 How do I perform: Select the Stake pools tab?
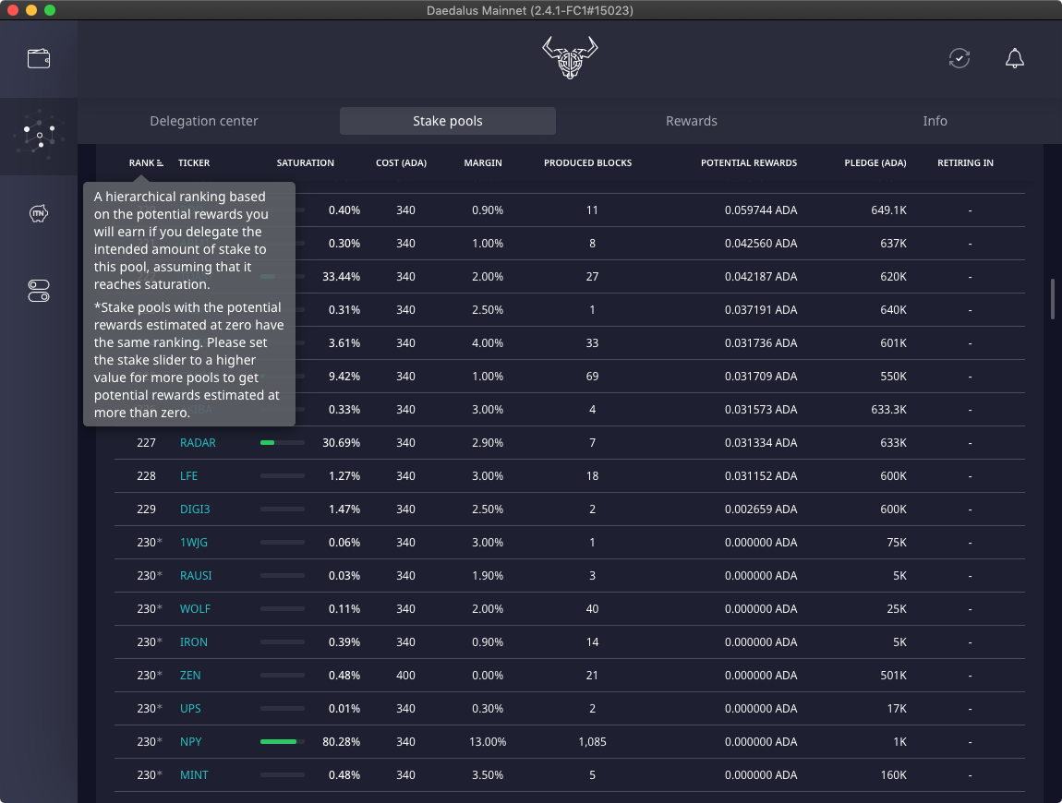[x=448, y=121]
